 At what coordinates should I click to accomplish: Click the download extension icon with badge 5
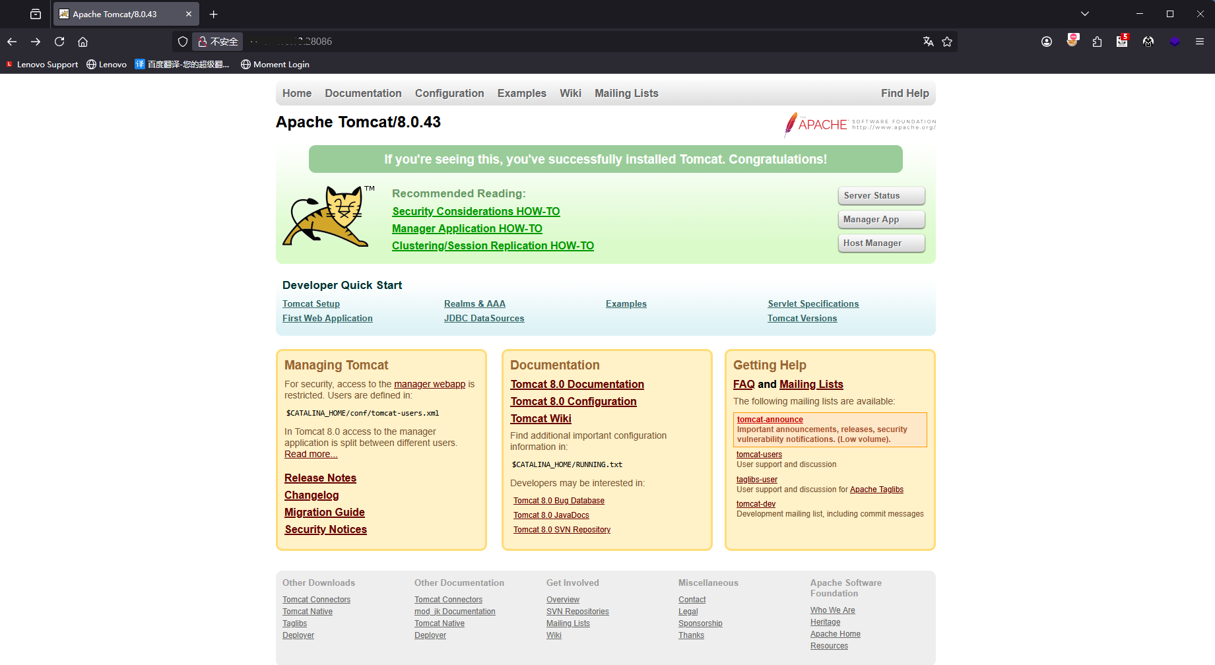coord(1122,41)
